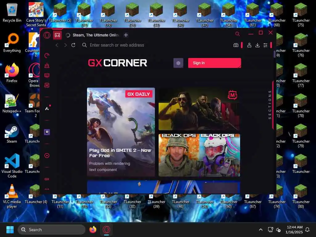Click the GX CORNER logo
Image resolution: width=316 pixels, height=237 pixels.
tap(118, 63)
